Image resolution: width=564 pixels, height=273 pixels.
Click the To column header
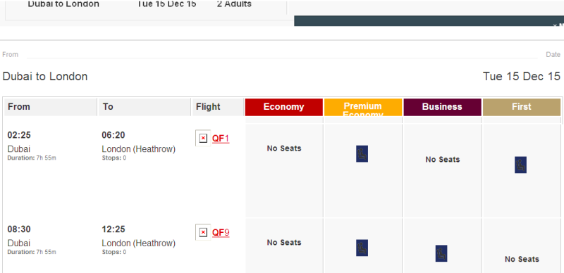tap(145, 107)
